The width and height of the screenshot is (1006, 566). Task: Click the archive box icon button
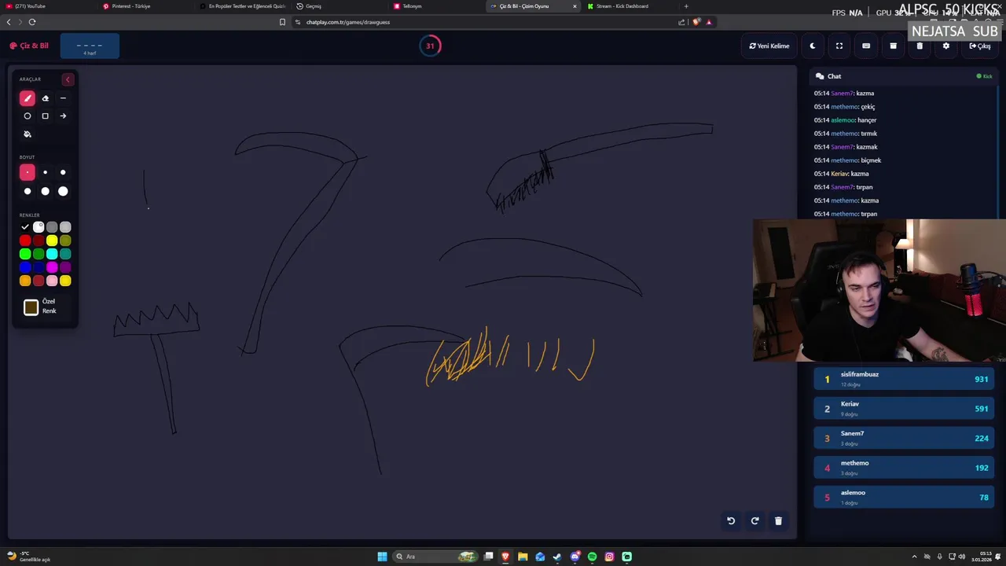893,46
